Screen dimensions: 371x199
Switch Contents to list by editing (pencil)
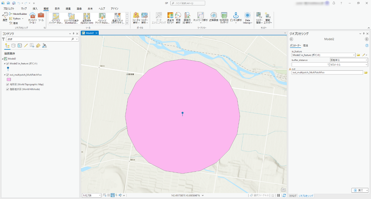(26, 46)
